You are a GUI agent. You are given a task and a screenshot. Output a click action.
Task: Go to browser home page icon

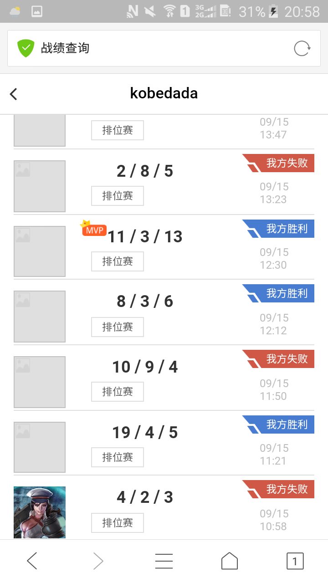tap(230, 561)
